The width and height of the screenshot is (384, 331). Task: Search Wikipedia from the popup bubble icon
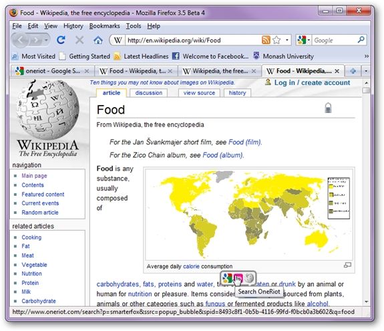coord(249,278)
